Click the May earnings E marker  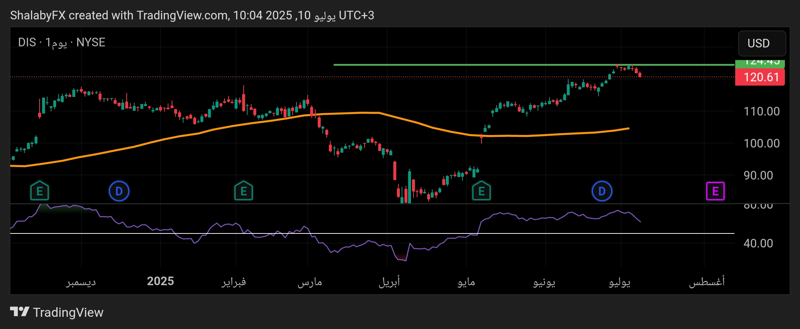tap(482, 191)
